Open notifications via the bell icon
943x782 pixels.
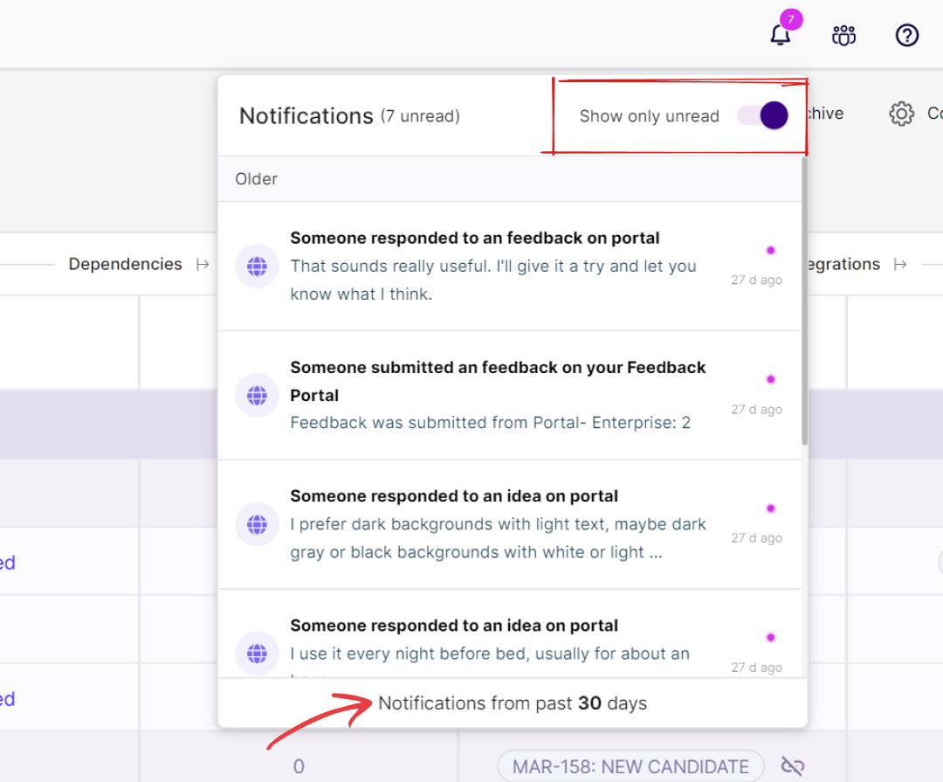coord(780,36)
